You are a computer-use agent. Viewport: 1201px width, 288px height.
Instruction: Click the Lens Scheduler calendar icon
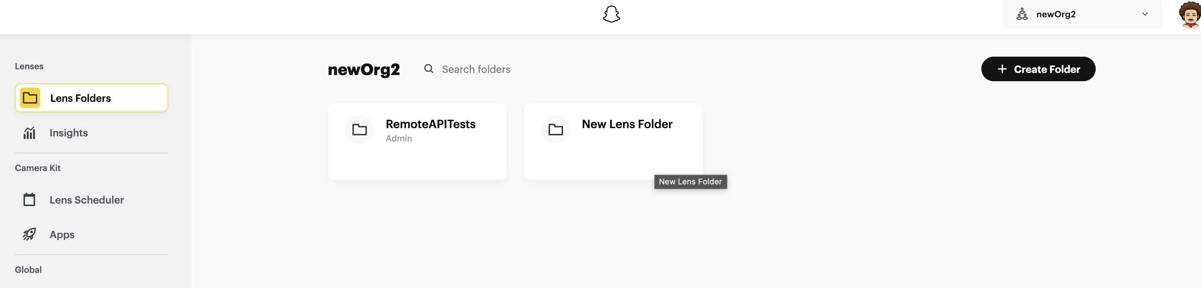29,200
